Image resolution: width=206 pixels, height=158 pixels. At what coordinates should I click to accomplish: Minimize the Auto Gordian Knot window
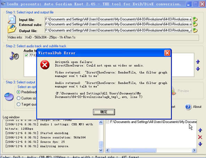click(x=189, y=4)
